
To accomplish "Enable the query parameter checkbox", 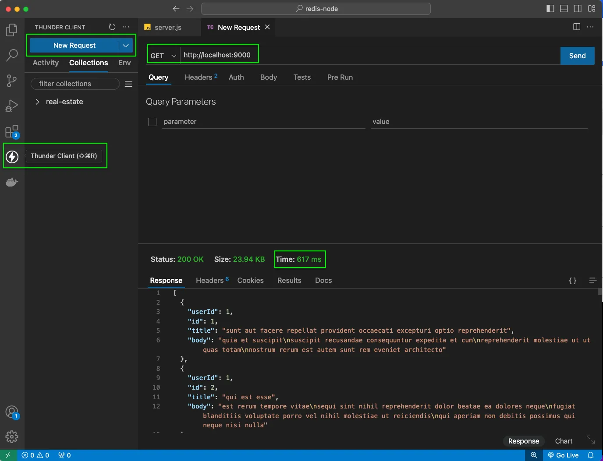I will coord(152,122).
